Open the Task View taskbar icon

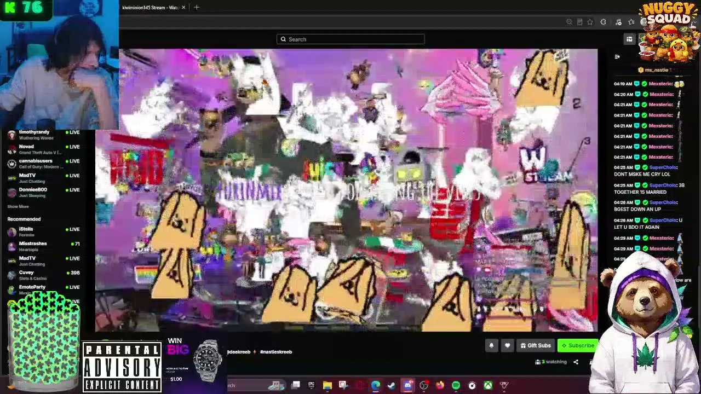(295, 385)
